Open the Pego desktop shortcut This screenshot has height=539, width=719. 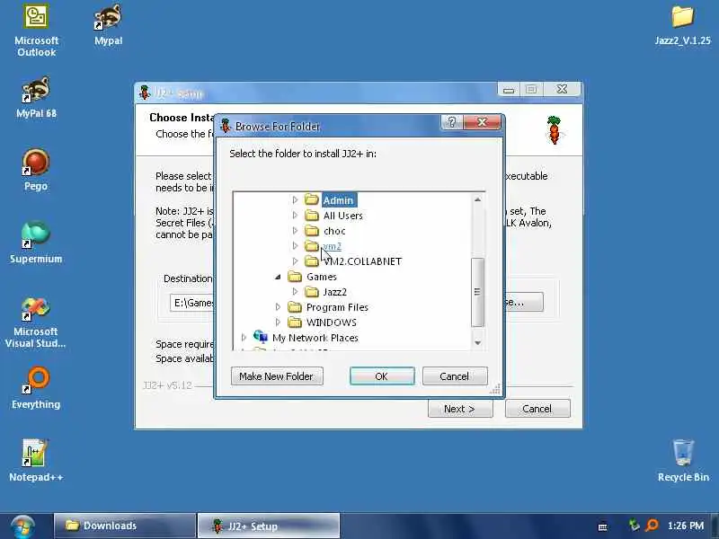tap(36, 170)
